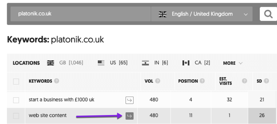Click help icon next to VOL header
Viewport: 277px width, 124px height.
(158, 81)
